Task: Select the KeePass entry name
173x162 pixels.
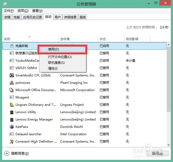Action: 22,127
